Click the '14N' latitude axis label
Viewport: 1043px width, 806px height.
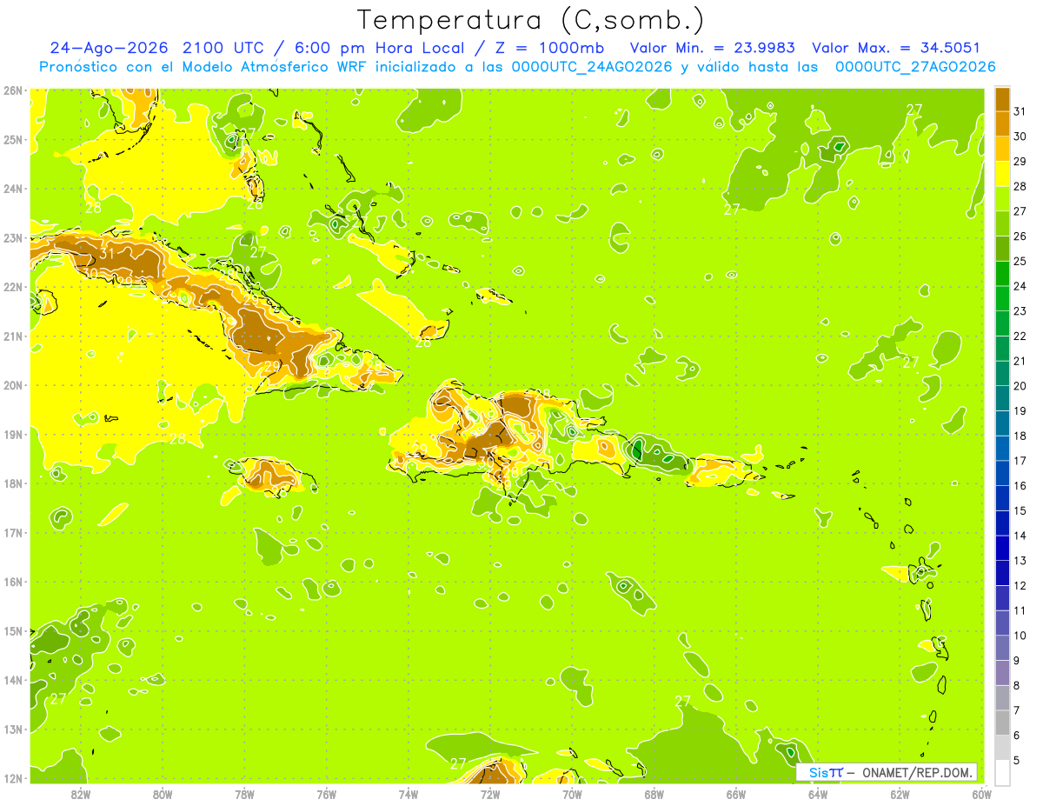point(13,680)
